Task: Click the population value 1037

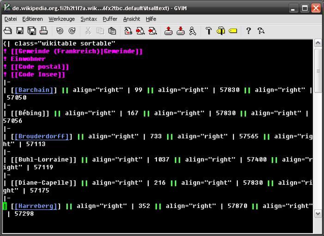Action: pyautogui.click(x=162, y=159)
